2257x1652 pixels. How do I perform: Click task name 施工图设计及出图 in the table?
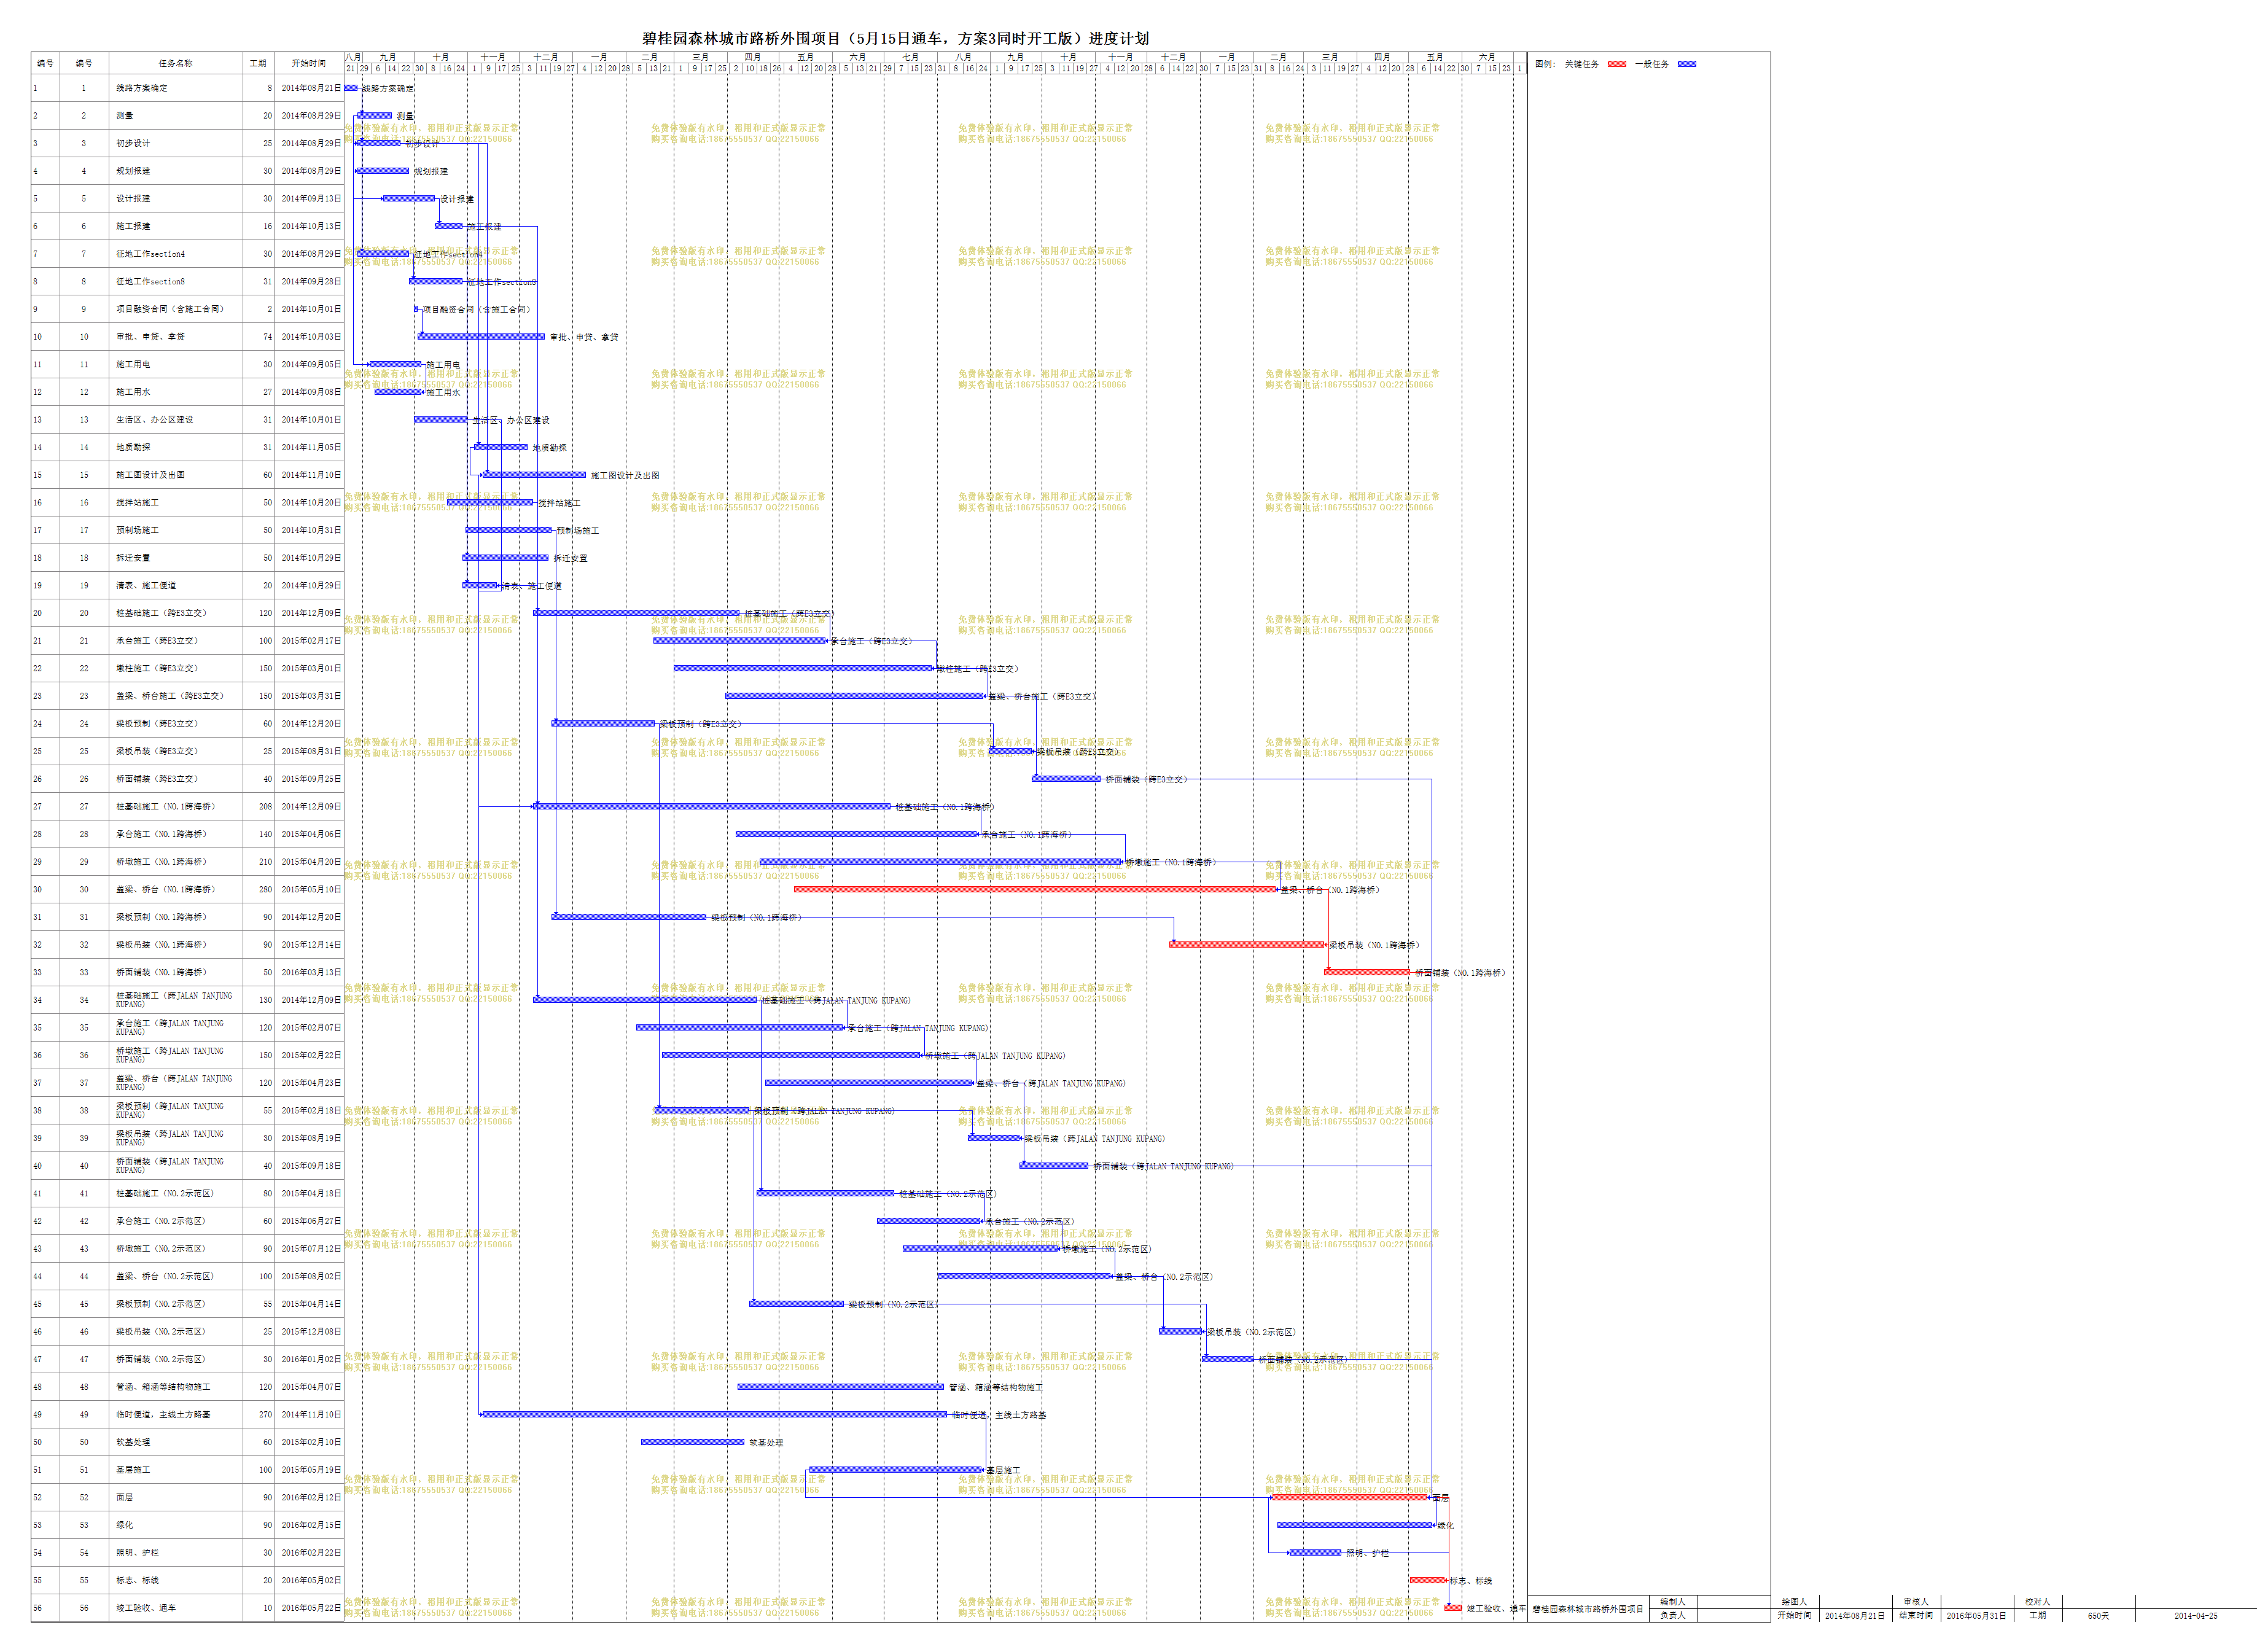point(150,475)
